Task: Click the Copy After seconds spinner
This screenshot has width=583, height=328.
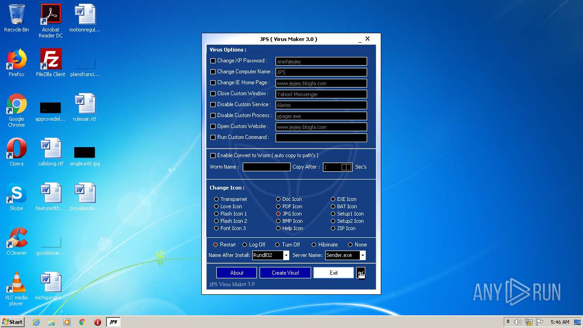Action: click(x=347, y=167)
